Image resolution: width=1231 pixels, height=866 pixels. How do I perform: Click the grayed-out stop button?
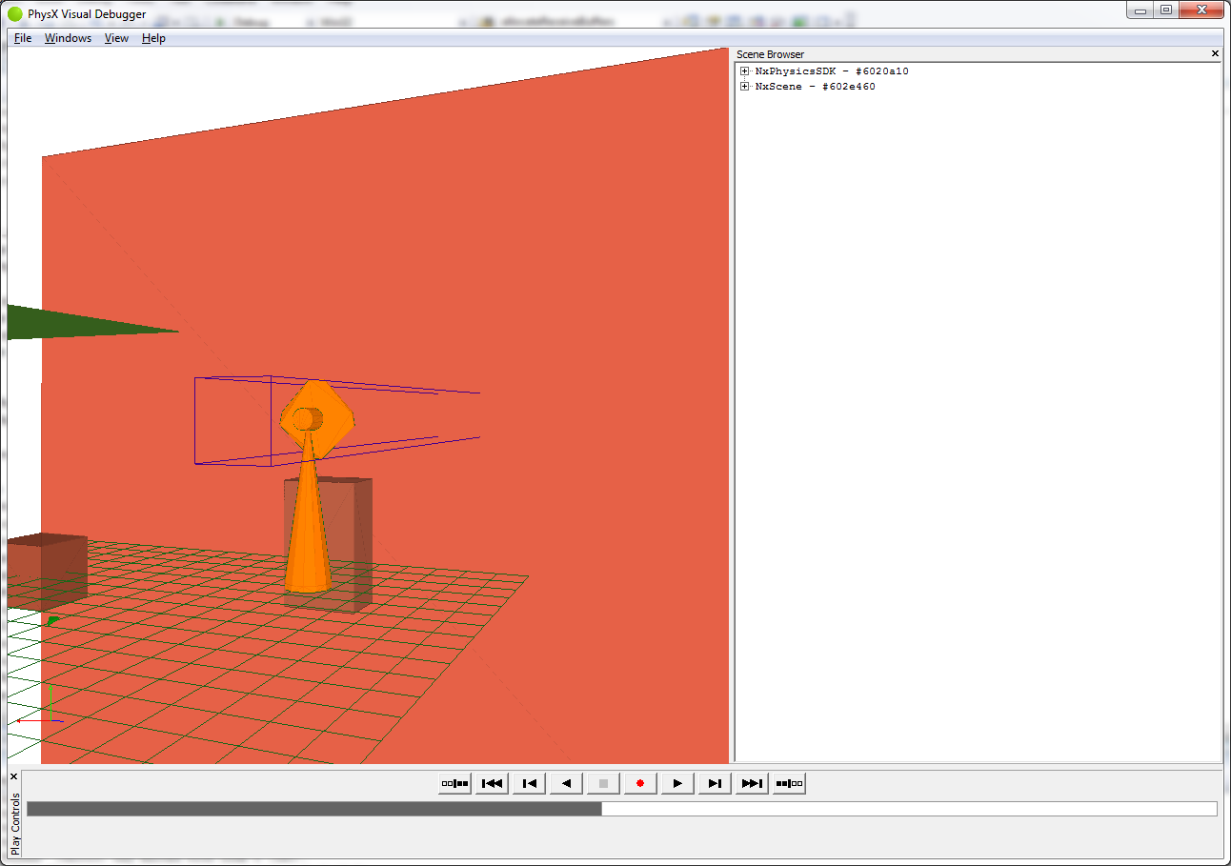coord(603,784)
